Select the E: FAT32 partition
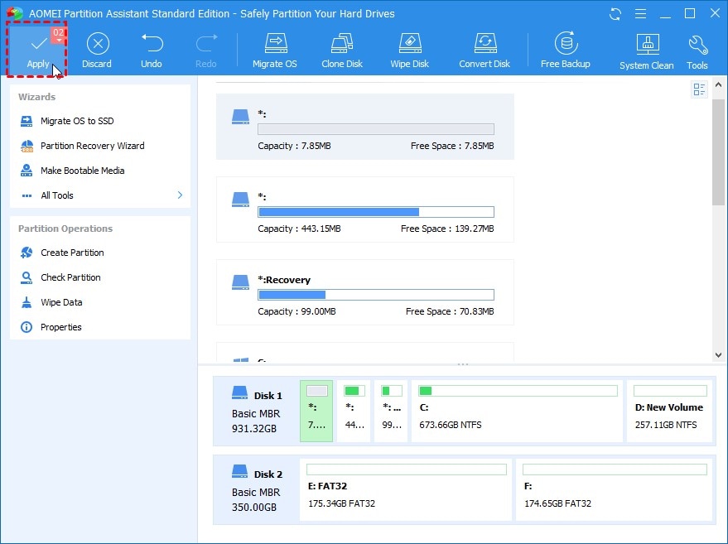Image resolution: width=728 pixels, height=544 pixels. tap(406, 489)
